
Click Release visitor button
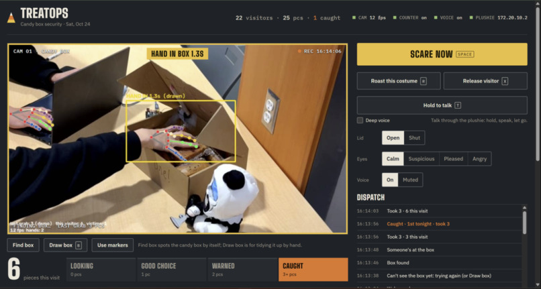485,81
